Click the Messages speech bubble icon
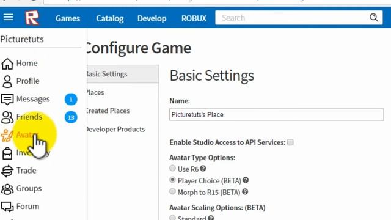This screenshot has width=391, height=220. pos(7,100)
